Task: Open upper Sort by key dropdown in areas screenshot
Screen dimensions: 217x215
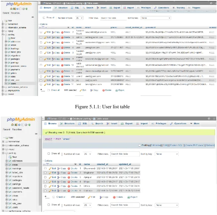Action: pyautogui.click(x=167, y=154)
